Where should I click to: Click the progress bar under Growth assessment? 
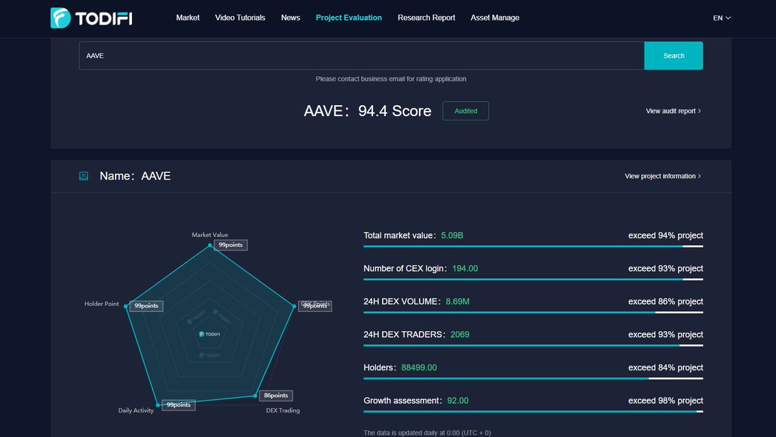tap(533, 410)
